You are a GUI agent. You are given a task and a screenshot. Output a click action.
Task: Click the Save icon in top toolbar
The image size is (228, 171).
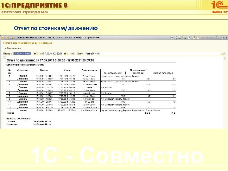172,37
